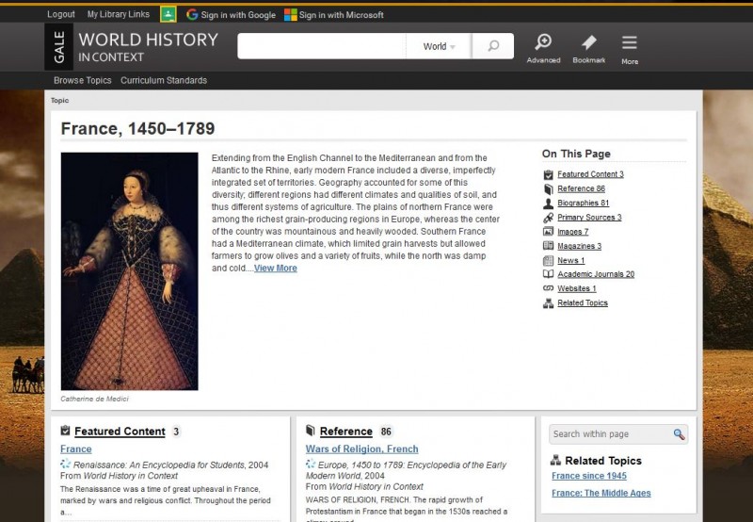Screen dimensions: 753x522
Task: Click icon beside Featured Content heading
Action: tap(65, 431)
